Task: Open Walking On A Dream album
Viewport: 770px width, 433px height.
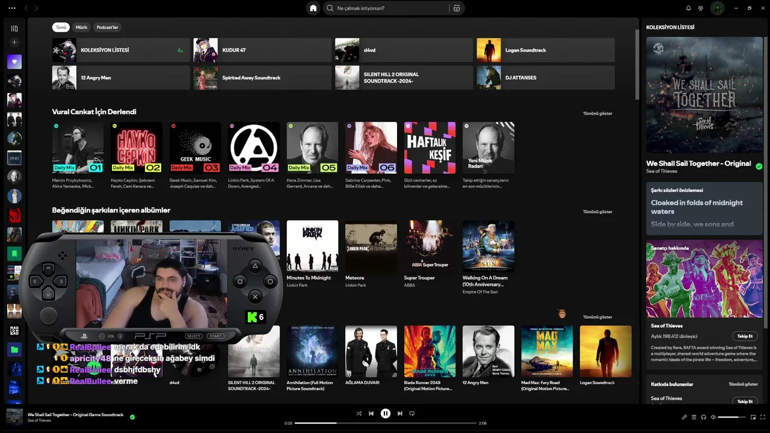Action: pyautogui.click(x=488, y=257)
